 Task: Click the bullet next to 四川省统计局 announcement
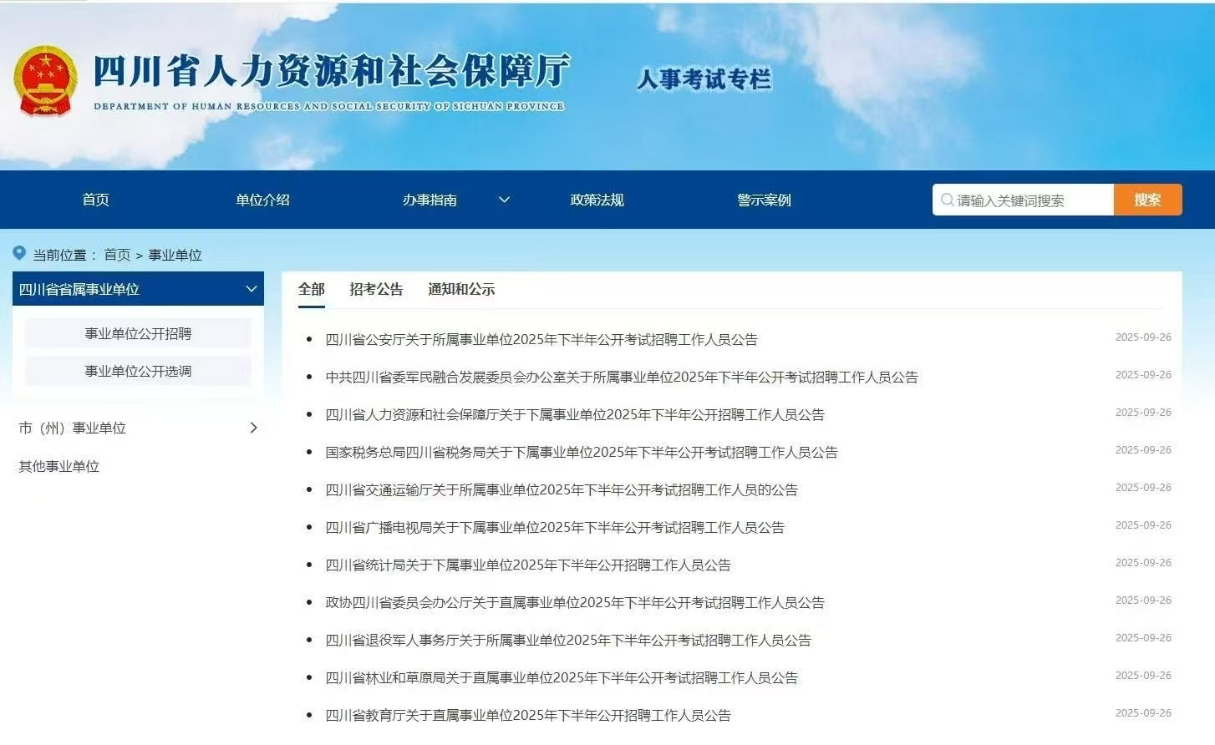[310, 565]
